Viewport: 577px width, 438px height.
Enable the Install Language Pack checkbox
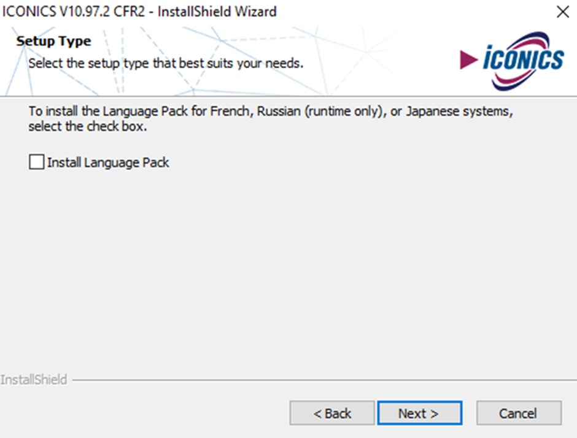[x=37, y=162]
